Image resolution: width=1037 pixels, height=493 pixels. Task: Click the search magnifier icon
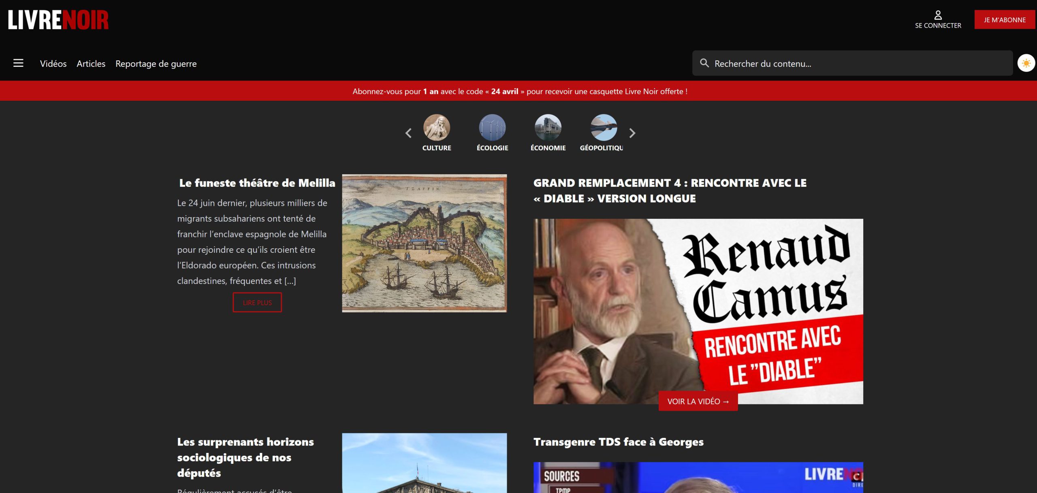click(x=704, y=63)
